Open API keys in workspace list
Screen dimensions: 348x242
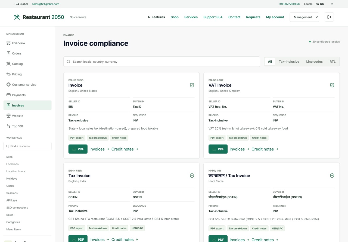click(x=12, y=200)
